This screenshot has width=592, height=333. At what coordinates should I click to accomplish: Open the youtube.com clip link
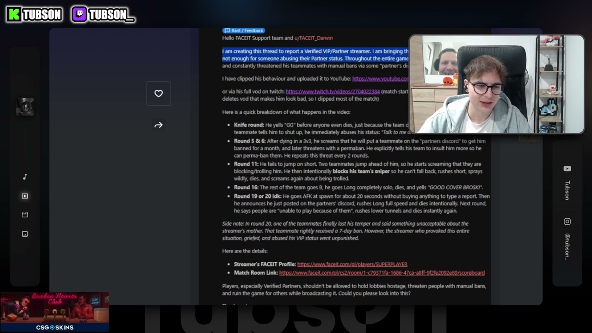coord(380,79)
